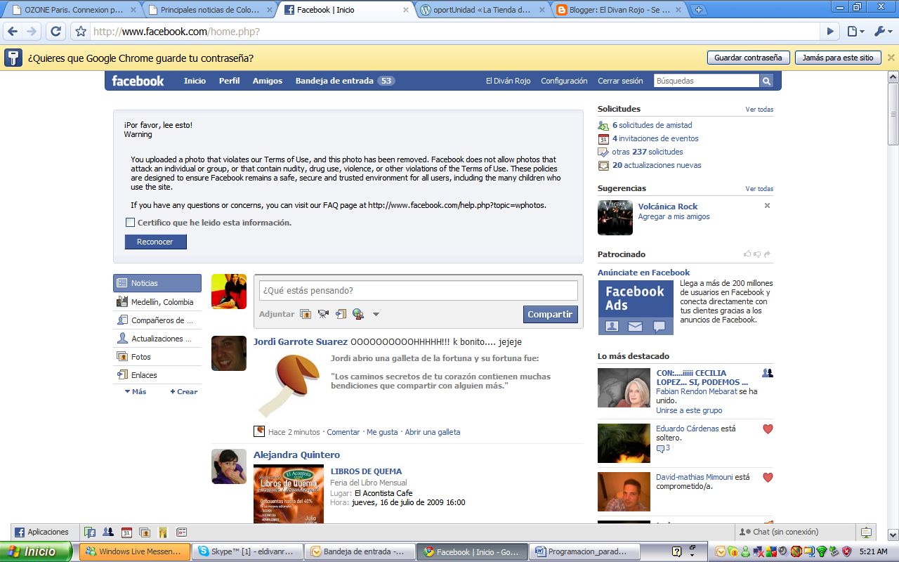Open Events calendar icon in bottom bar
The width and height of the screenshot is (899, 562).
click(x=126, y=532)
